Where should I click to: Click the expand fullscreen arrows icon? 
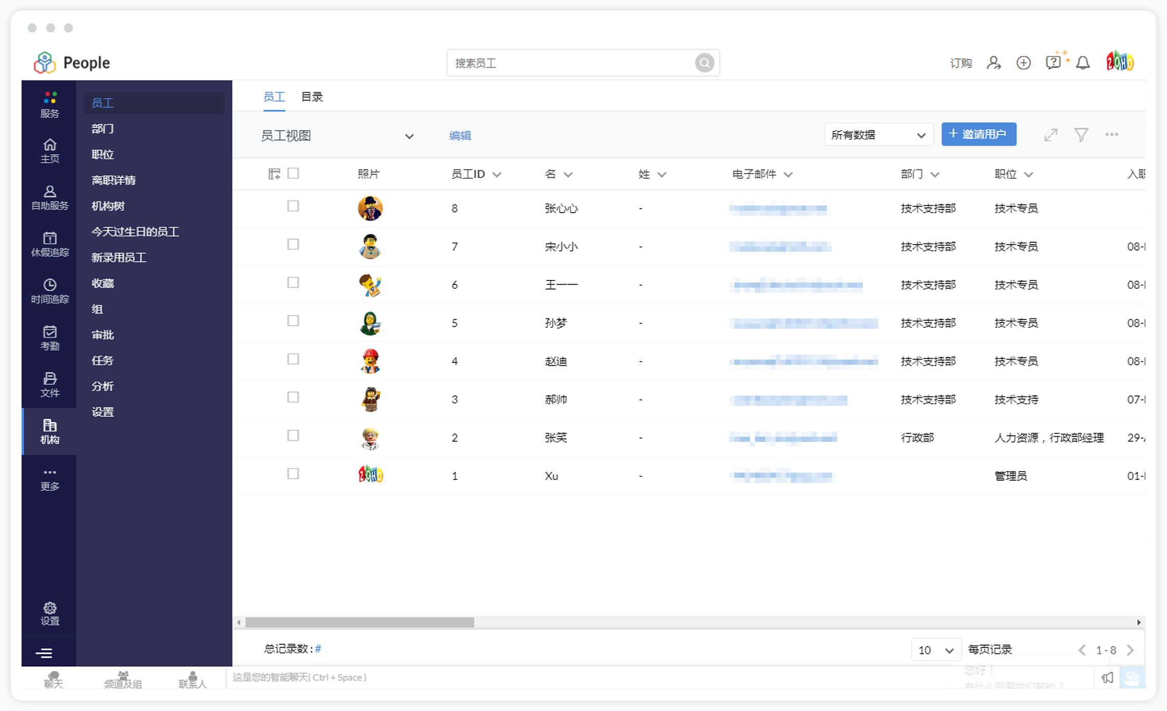[x=1050, y=135]
